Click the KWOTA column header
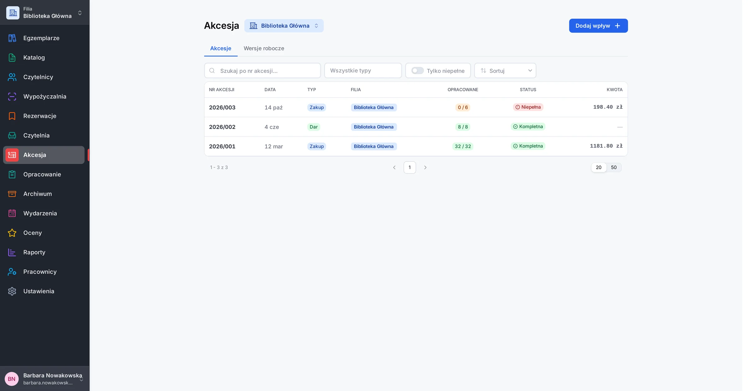The image size is (748, 391). (615, 90)
